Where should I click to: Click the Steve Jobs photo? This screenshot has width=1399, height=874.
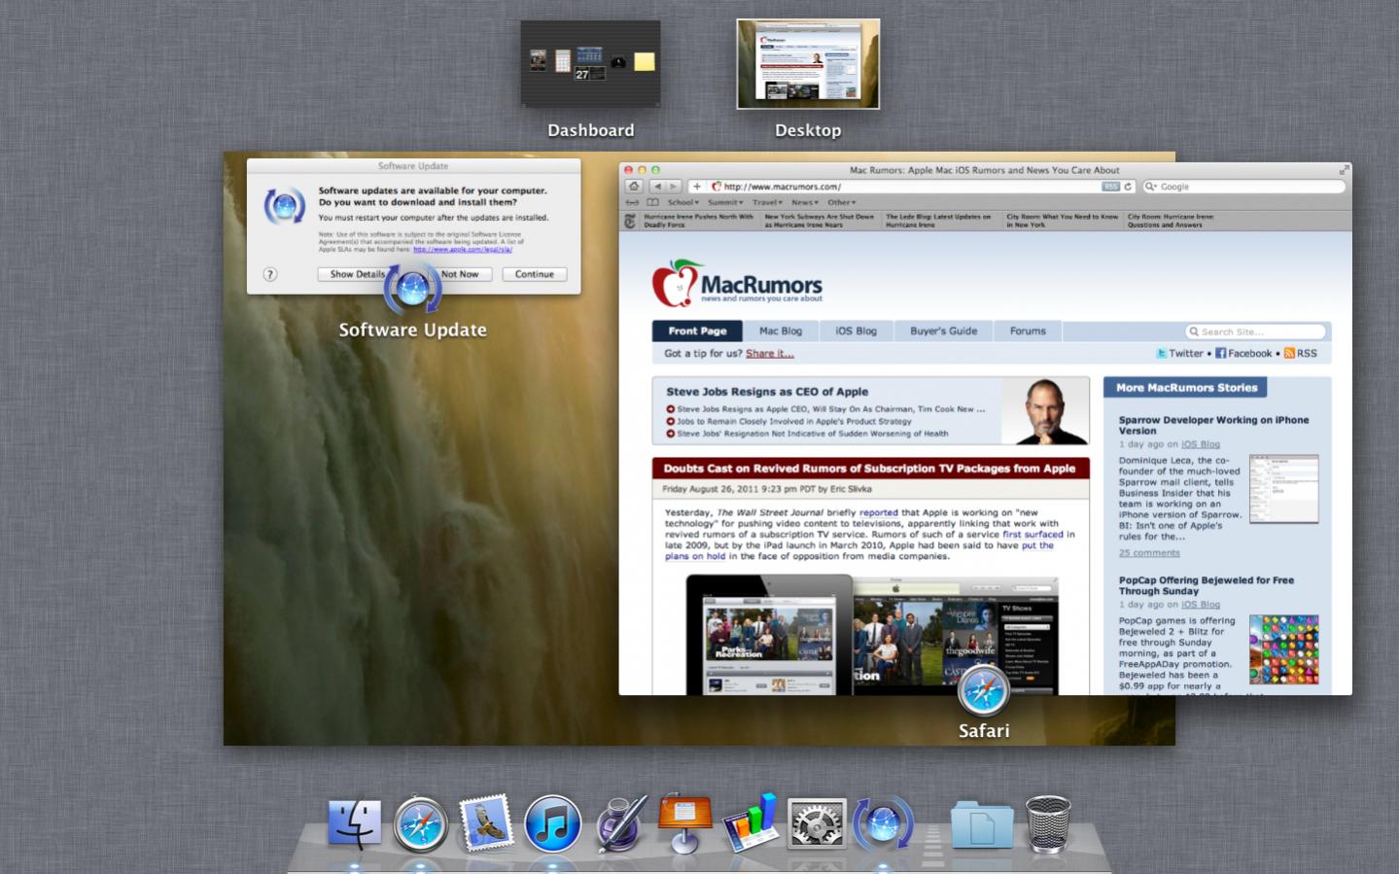click(1044, 411)
